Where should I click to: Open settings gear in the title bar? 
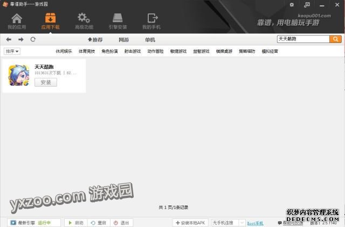[292, 5]
